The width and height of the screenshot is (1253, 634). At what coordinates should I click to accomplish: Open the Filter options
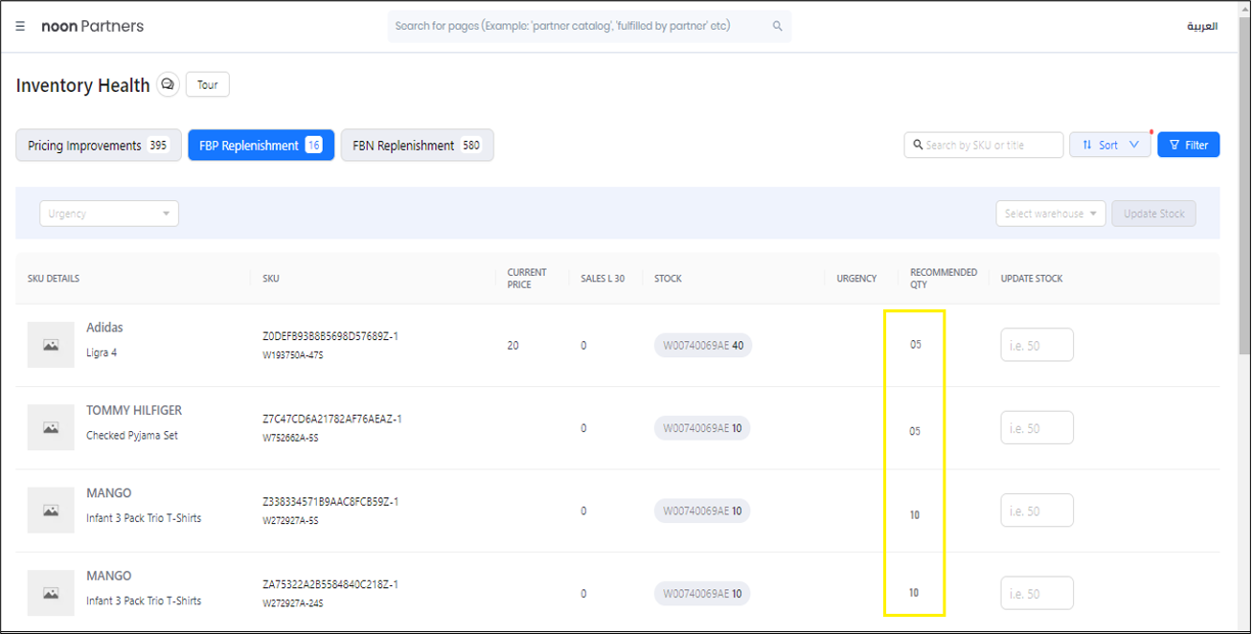pos(1188,145)
